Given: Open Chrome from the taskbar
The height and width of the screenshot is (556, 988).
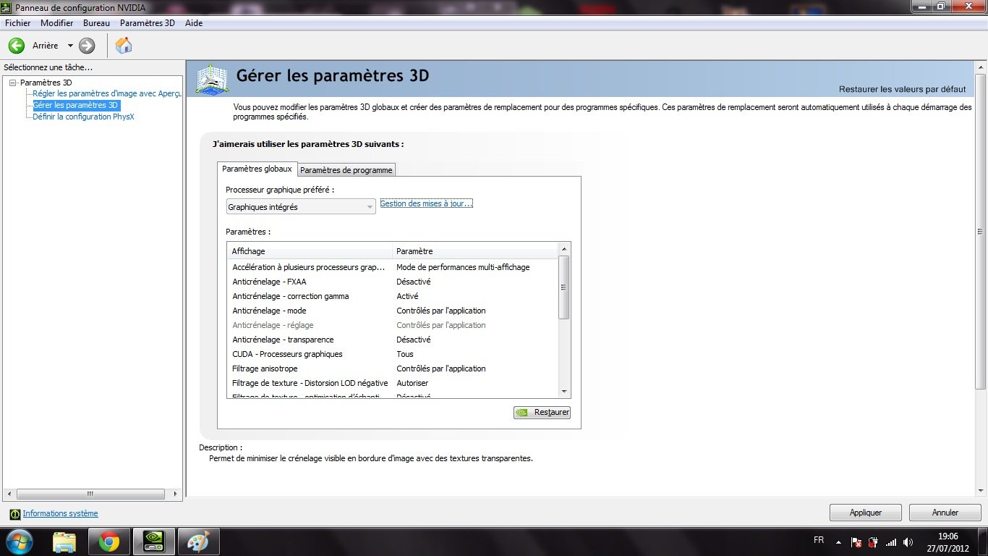Looking at the screenshot, I should (109, 542).
